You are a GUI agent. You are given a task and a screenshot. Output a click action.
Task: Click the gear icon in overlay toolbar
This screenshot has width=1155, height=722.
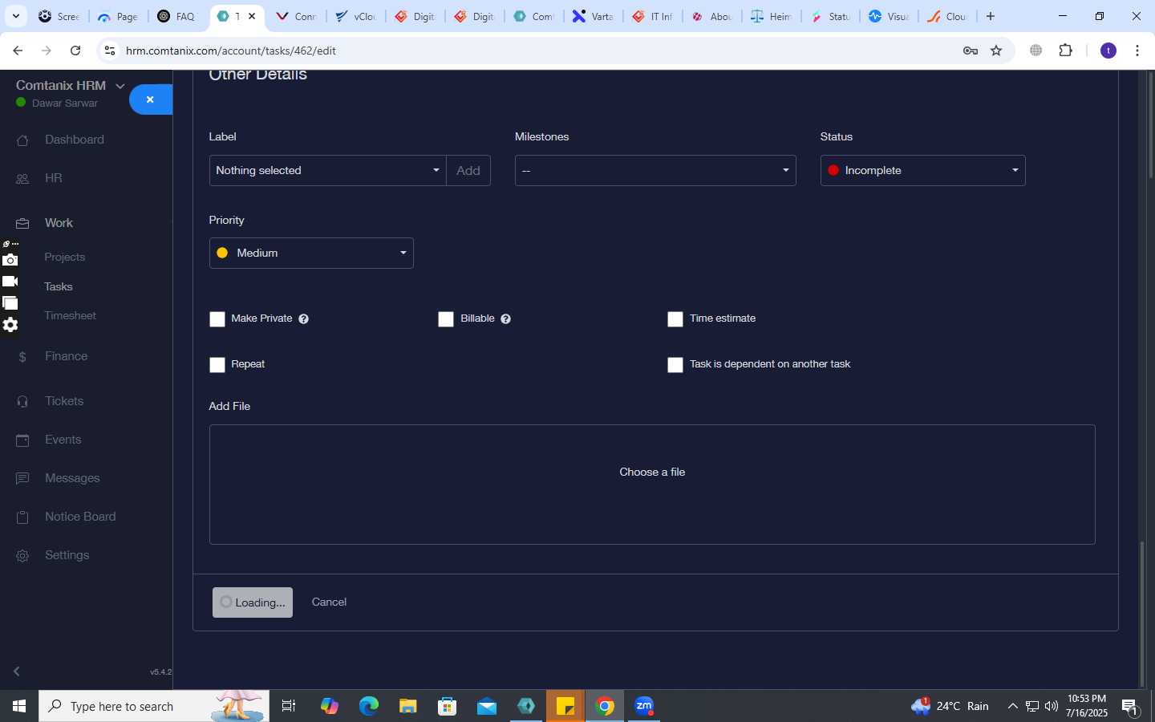10,325
